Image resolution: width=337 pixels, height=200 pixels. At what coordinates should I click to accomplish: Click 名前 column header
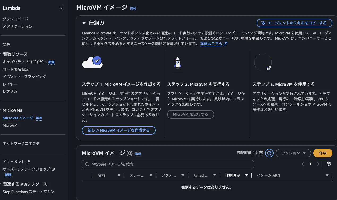coord(101,175)
